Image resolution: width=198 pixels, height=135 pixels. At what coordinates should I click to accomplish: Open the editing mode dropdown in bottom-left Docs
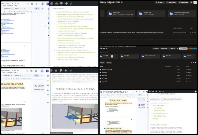[x=37, y=76]
